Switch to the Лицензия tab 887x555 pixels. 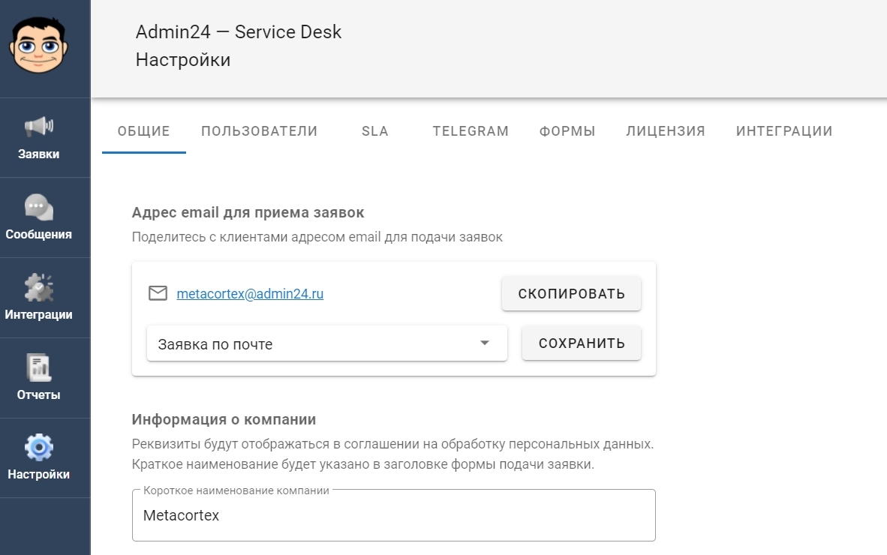tap(666, 131)
